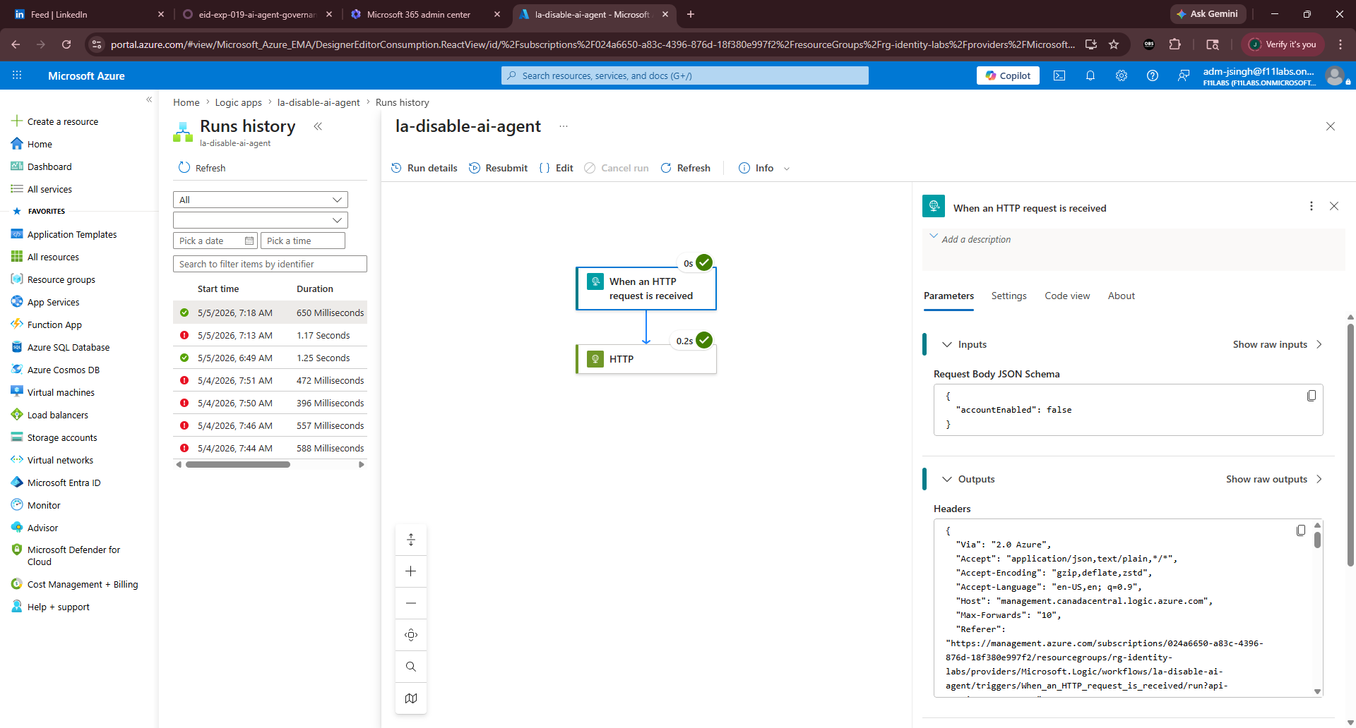Open the All status filter dropdown

tap(261, 200)
